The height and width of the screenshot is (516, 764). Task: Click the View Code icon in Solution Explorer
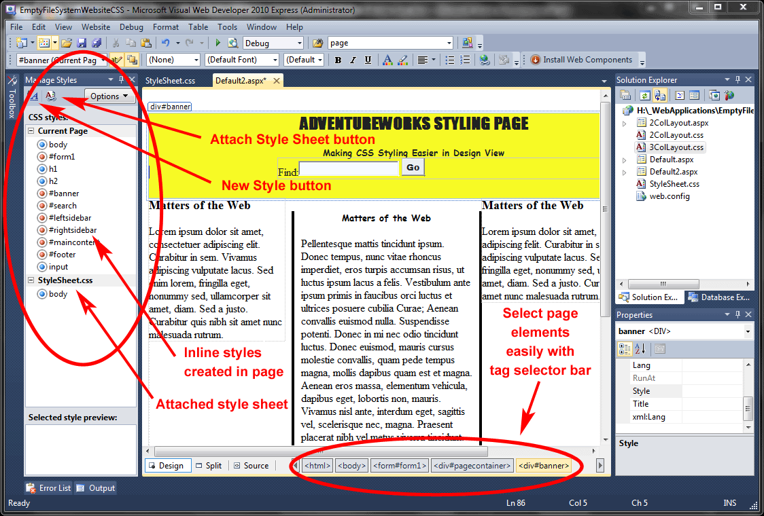pyautogui.click(x=680, y=96)
